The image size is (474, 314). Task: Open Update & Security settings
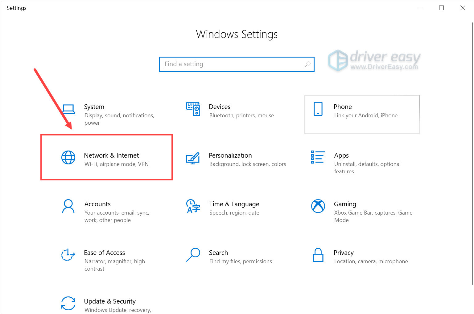tap(68, 304)
